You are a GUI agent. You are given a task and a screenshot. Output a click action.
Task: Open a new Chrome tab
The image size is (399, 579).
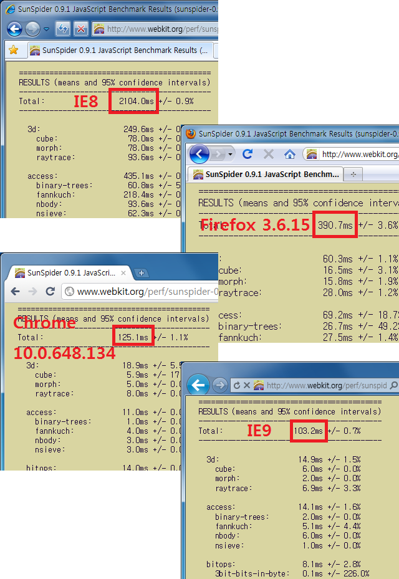(x=141, y=273)
